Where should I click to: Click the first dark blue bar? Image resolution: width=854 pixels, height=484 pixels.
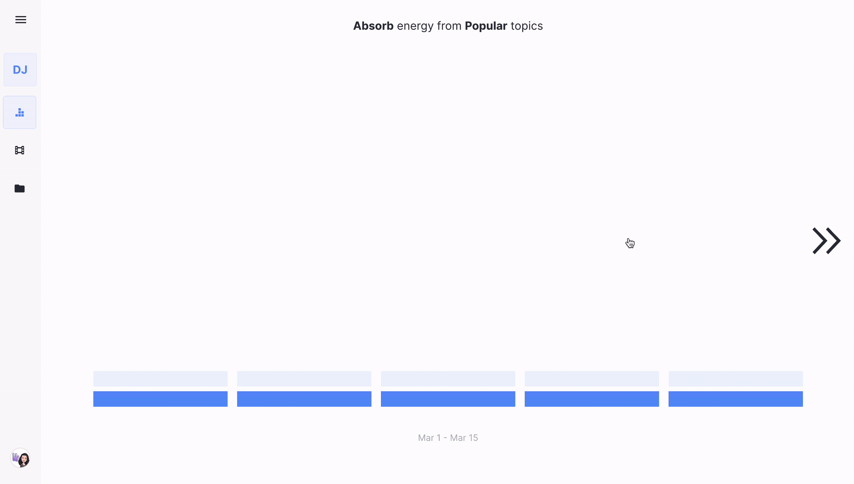point(160,399)
